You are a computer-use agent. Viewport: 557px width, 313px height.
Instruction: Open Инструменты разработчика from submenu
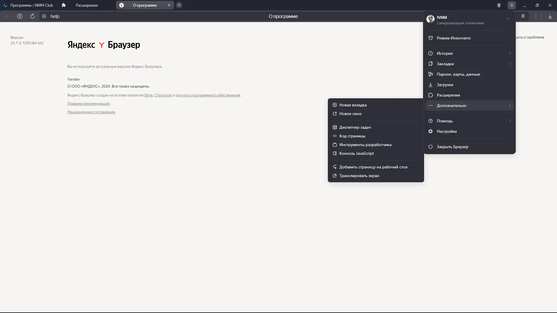[365, 145]
